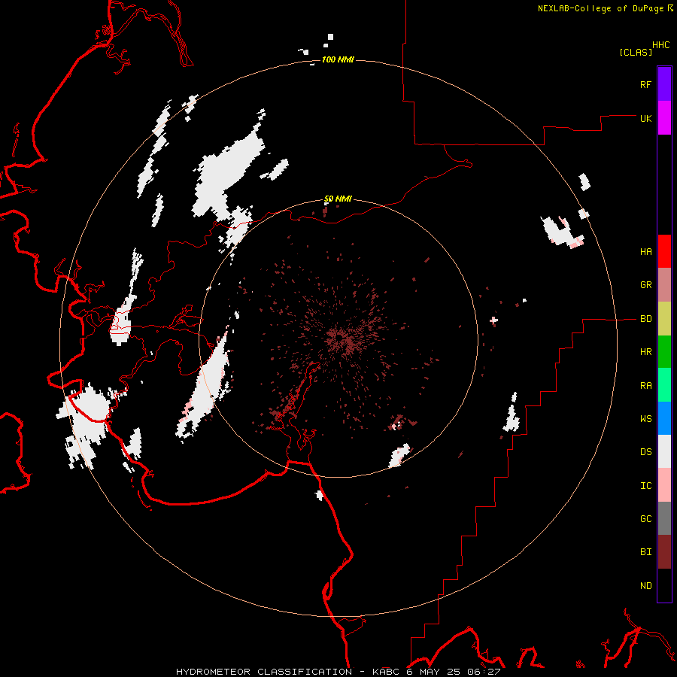
Task: Click the "[CLAS]" units label
Action: click(635, 52)
